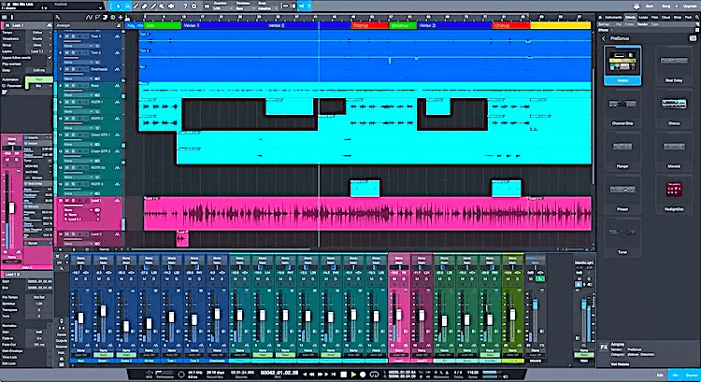Open the Timebase dropdown
Screen dimensions: 701x382
coord(244,8)
